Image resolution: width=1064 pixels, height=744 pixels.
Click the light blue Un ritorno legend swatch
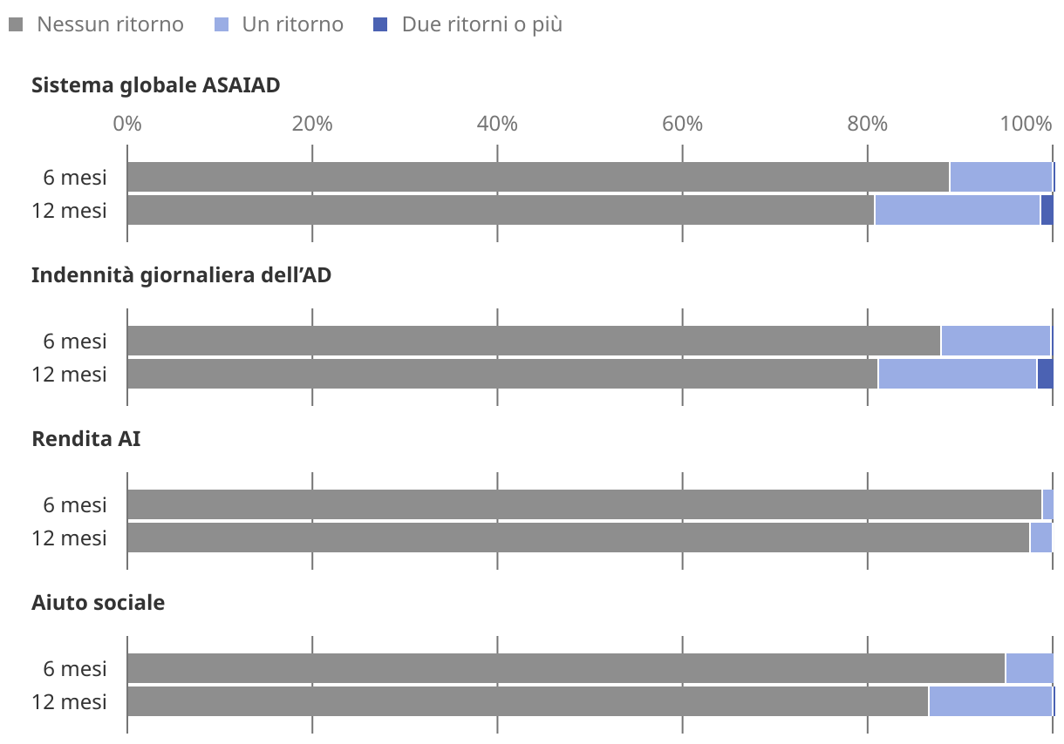click(221, 25)
